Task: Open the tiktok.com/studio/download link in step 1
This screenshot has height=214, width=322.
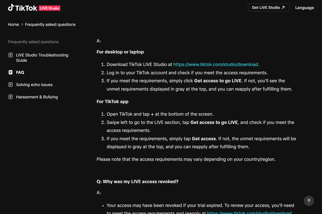Action: pyautogui.click(x=216, y=64)
